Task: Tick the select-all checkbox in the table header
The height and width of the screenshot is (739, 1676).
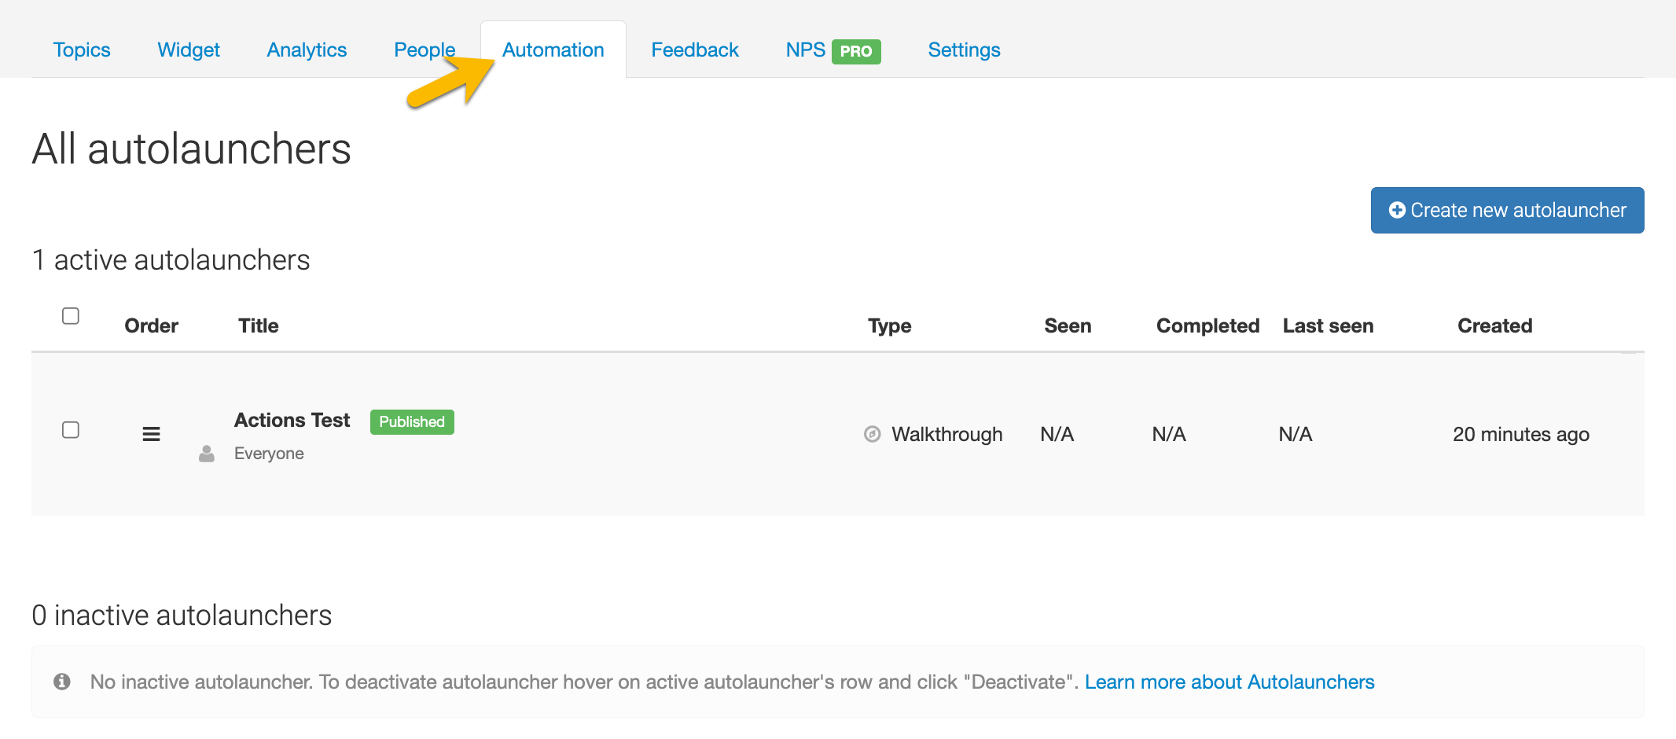Action: click(x=71, y=316)
